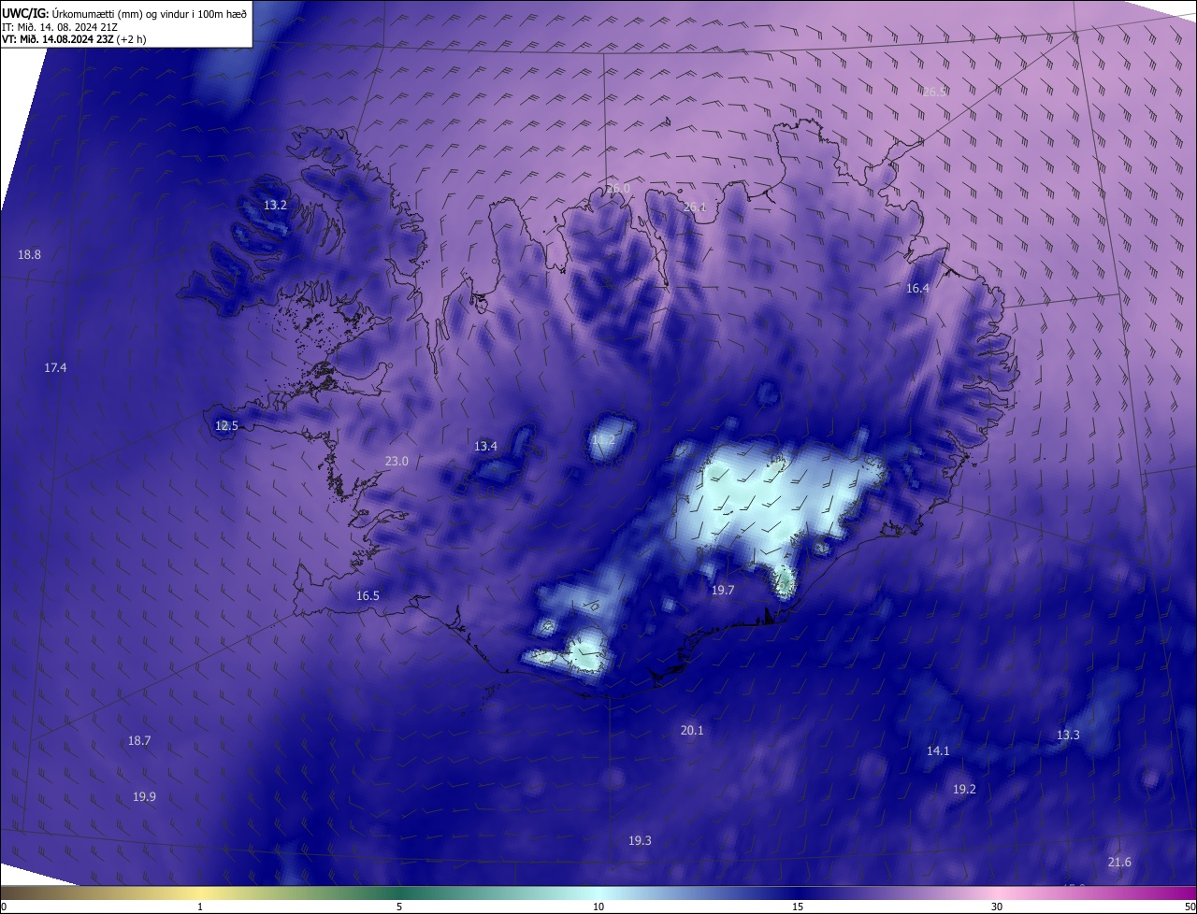Click the 13.2 value over the Westfjords
Image resolution: width=1197 pixels, height=914 pixels.
275,205
